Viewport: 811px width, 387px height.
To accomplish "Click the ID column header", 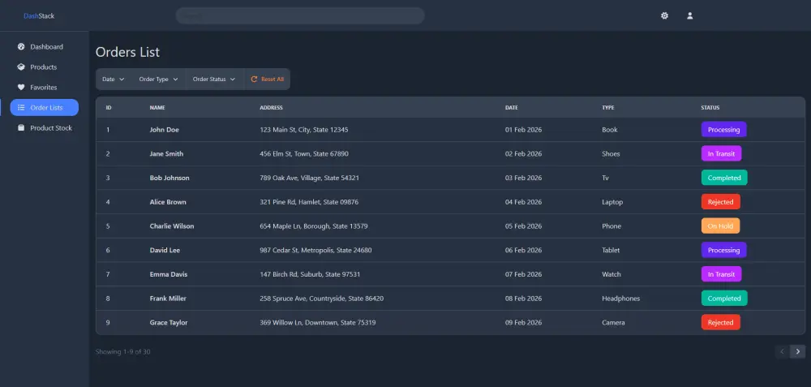I will click(109, 108).
